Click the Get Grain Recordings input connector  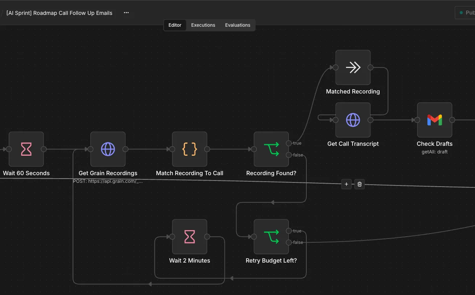click(x=90, y=149)
